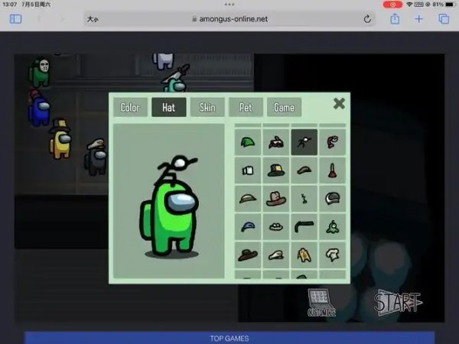Select the dark green bent pipe hat
The width and height of the screenshot is (459, 344).
(304, 227)
